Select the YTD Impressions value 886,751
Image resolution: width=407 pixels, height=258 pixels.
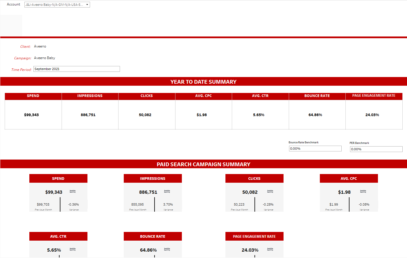(x=88, y=115)
